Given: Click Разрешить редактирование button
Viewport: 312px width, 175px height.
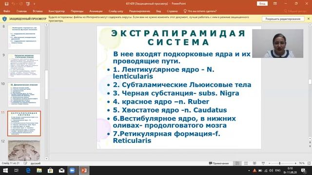Looking at the screenshot, I should [x=283, y=19].
